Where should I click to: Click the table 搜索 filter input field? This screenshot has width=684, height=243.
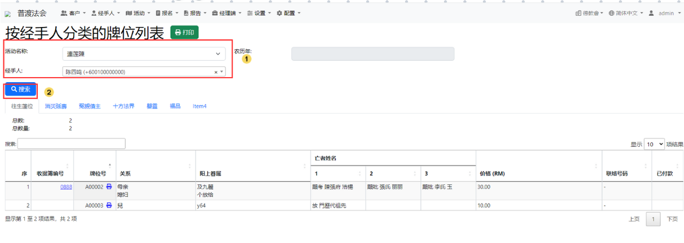coord(72,144)
